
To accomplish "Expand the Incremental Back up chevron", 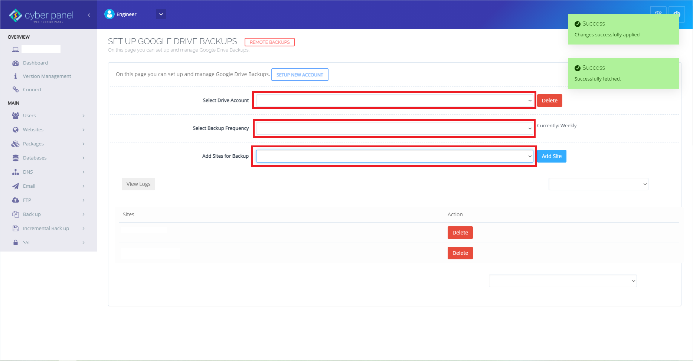I will [x=84, y=228].
